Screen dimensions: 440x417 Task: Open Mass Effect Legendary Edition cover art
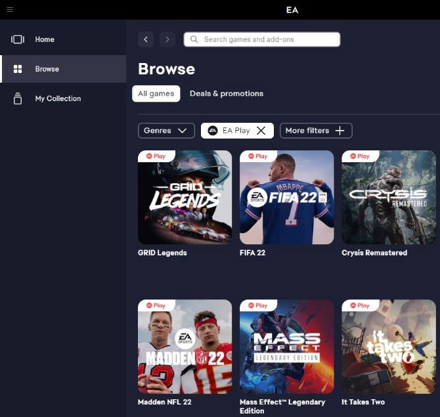287,347
